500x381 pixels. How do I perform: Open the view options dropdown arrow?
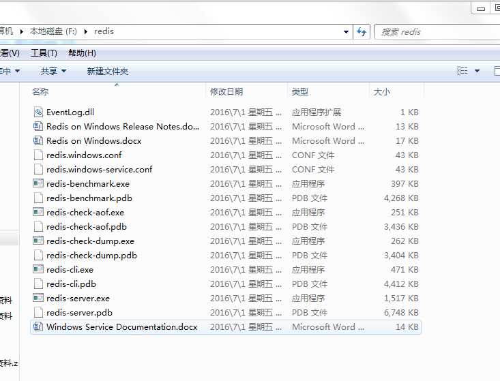click(477, 71)
